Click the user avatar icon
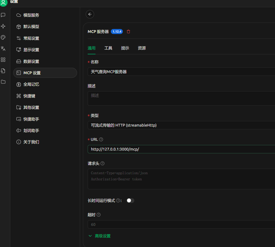 point(3,3)
